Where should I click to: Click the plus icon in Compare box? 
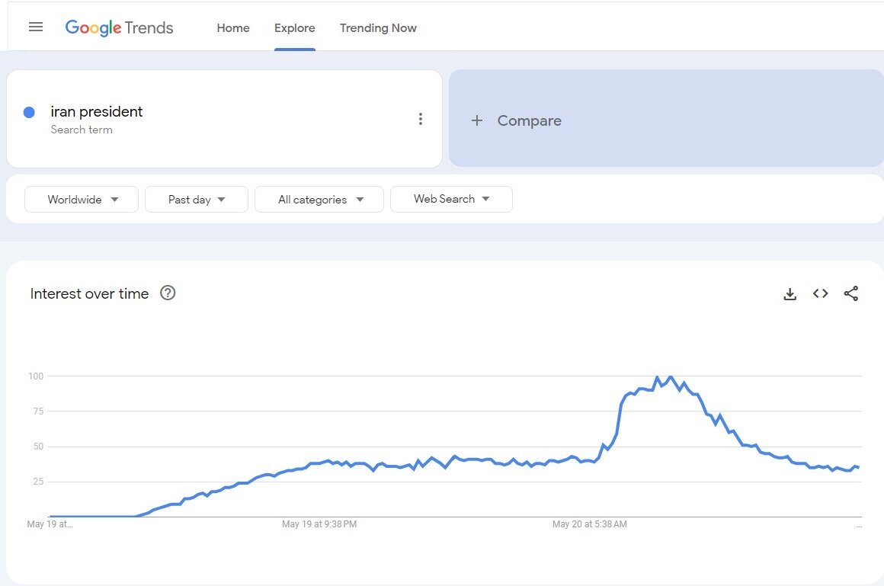coord(477,120)
